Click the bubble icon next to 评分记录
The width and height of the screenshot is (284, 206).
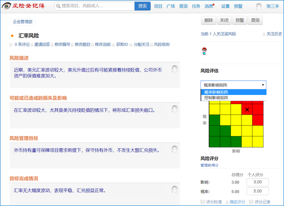tap(251, 202)
